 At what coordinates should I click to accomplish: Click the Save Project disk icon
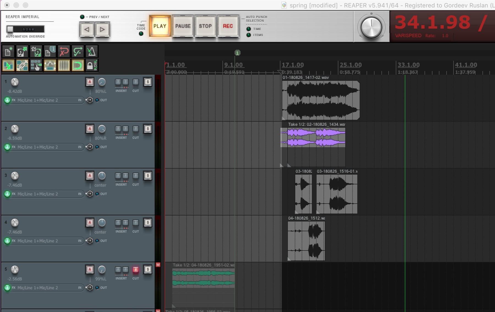(x=36, y=52)
